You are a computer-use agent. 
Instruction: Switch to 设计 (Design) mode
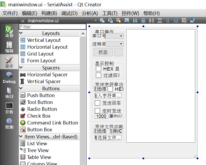tap(9, 62)
